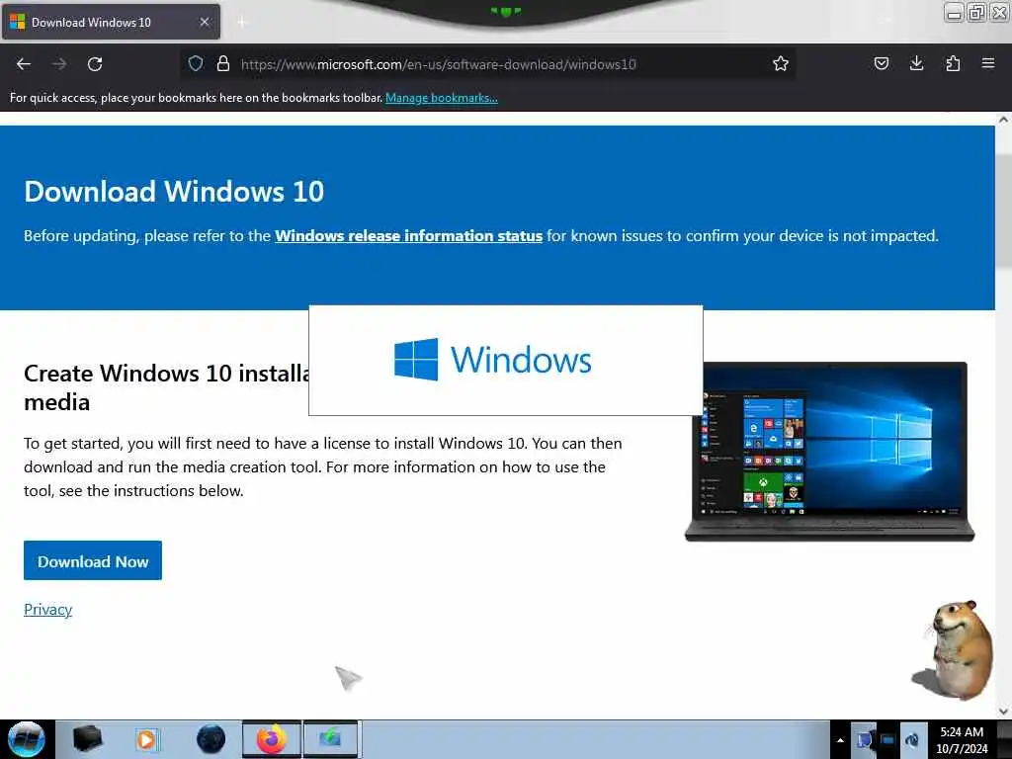Click the Windows logo popup
This screenshot has width=1012, height=759.
[x=505, y=360]
